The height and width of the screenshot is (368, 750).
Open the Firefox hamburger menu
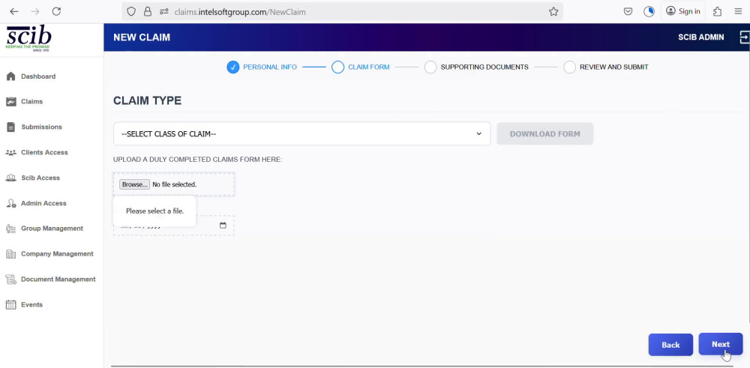point(738,11)
